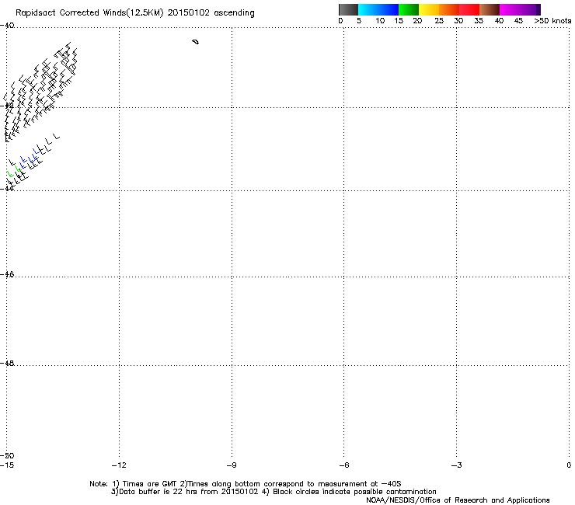Click the dark purple end of color scale
The width and height of the screenshot is (575, 505).
click(x=538, y=9)
